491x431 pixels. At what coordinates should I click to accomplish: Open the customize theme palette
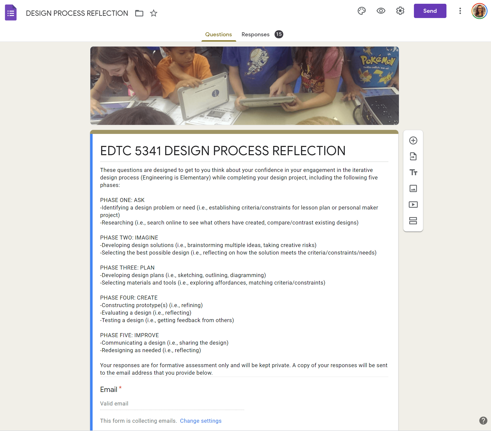[x=362, y=11]
